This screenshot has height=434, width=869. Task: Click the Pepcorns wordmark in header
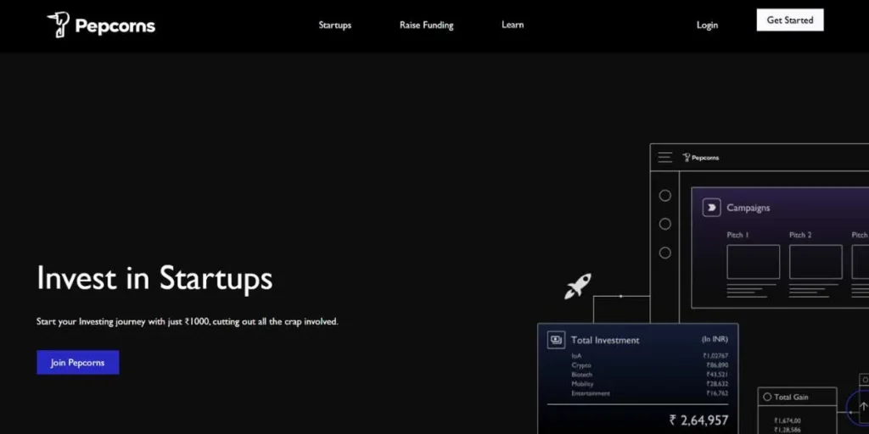(x=115, y=26)
